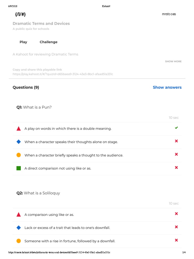The height and width of the screenshot is (259, 194).
Task: Click red X beside 'speaks their thoughts alone'
Action: pyautogui.click(x=176, y=141)
